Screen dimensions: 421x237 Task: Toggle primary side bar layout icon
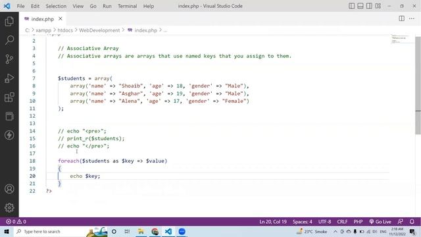[x=351, y=6]
